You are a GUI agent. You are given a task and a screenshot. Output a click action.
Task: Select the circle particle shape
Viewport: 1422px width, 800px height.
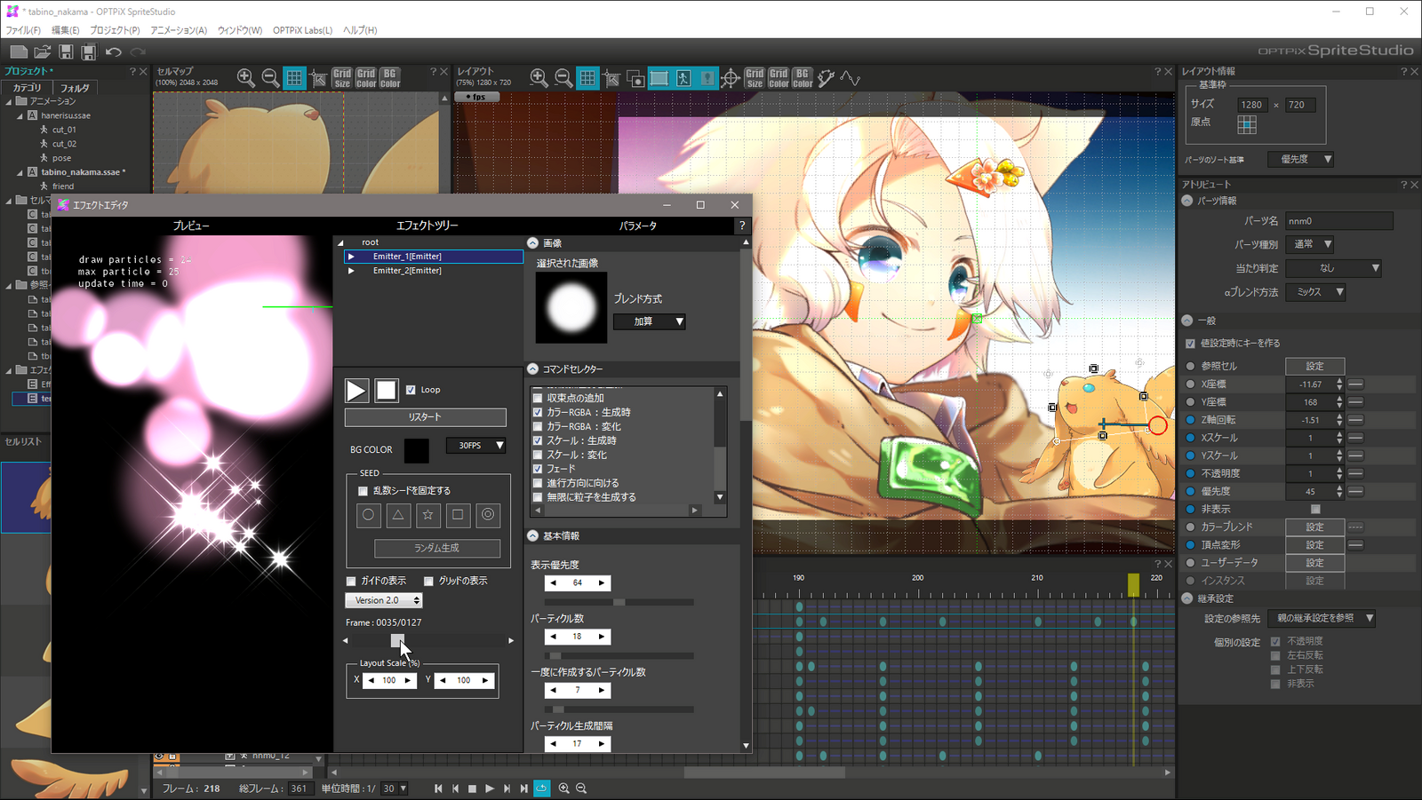pyautogui.click(x=368, y=515)
